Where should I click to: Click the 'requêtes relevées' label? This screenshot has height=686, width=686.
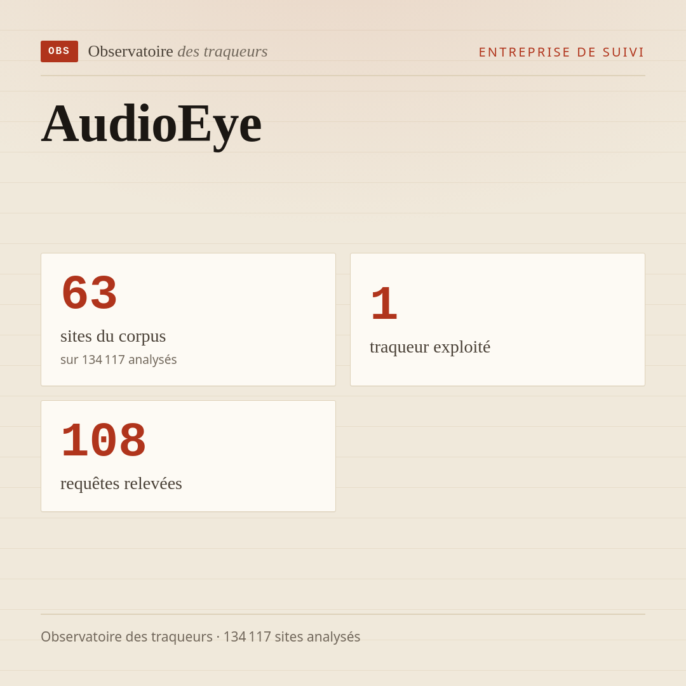point(121,483)
